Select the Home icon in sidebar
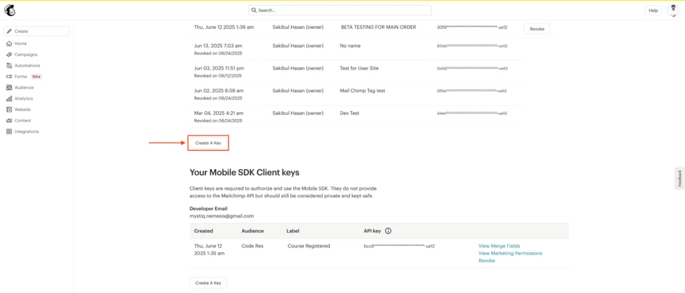The image size is (685, 293). 9,43
